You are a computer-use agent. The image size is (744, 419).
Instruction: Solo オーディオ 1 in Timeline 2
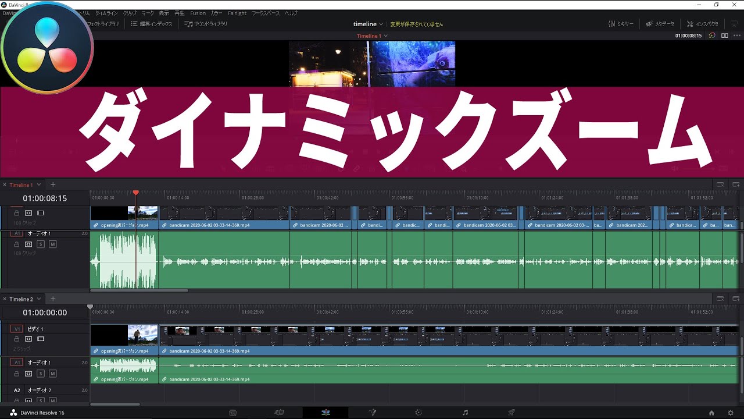coord(41,374)
